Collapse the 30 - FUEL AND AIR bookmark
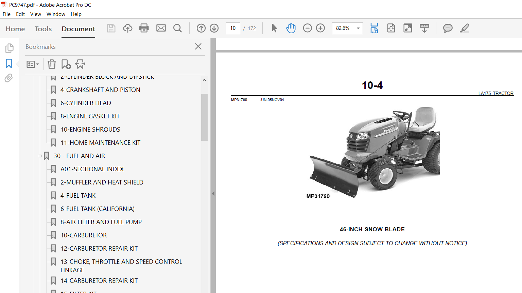The width and height of the screenshot is (522, 293). coord(40,156)
